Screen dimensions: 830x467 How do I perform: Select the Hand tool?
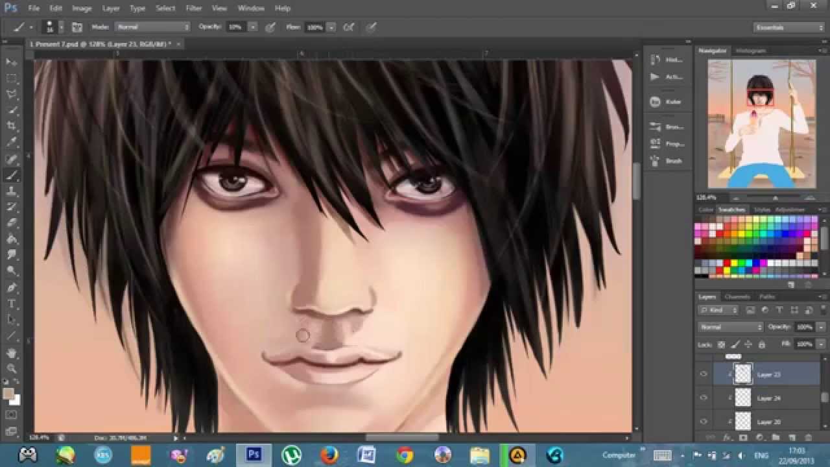[x=12, y=353]
